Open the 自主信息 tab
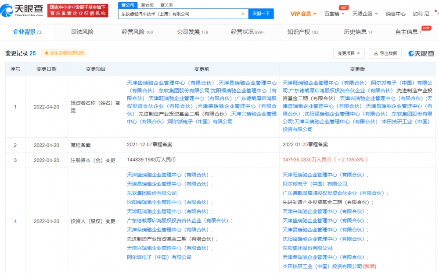This screenshot has width=439, height=273. point(408,32)
